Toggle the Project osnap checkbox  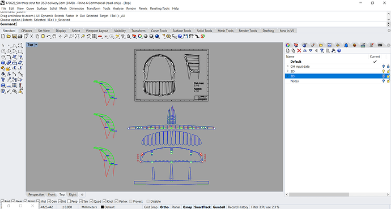click(x=131, y=201)
